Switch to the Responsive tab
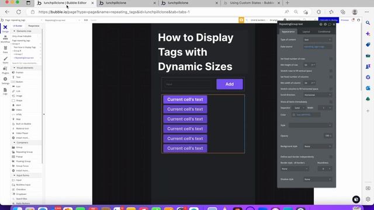 (x=34, y=26)
